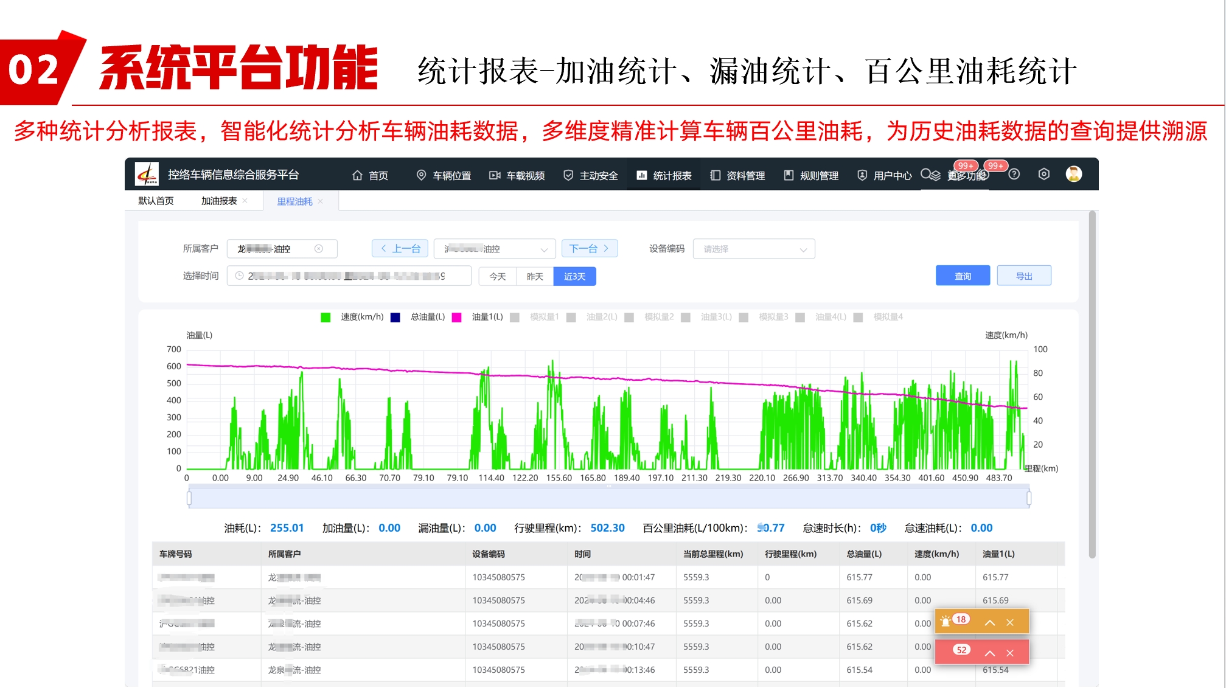
Task: Close the 加油报表 tab with its X
Action: 245,201
